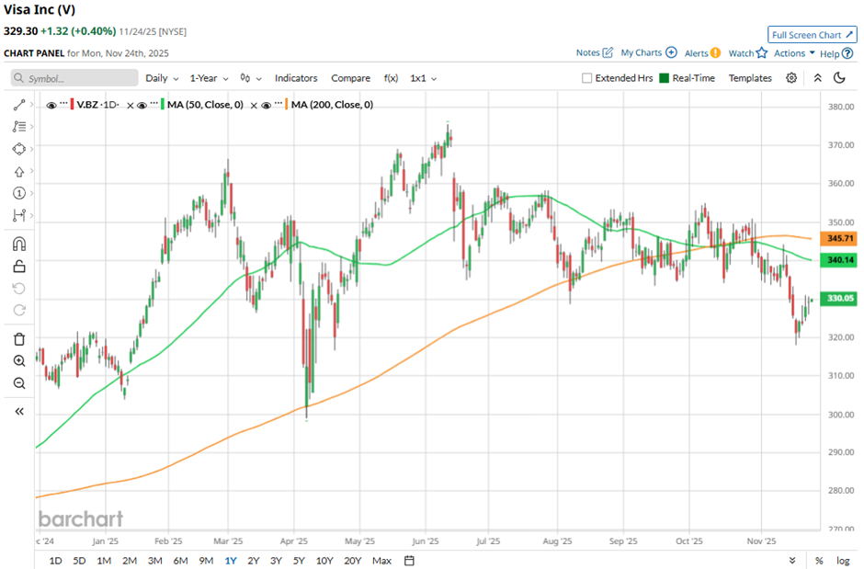Collapse the drawing toolbar with double-left arrows
Image resolution: width=864 pixels, height=569 pixels.
(19, 412)
